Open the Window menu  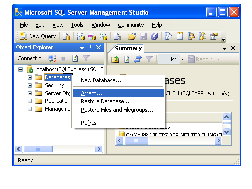100,25
